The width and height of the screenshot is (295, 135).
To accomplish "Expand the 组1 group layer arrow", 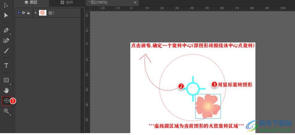I will (36, 13).
